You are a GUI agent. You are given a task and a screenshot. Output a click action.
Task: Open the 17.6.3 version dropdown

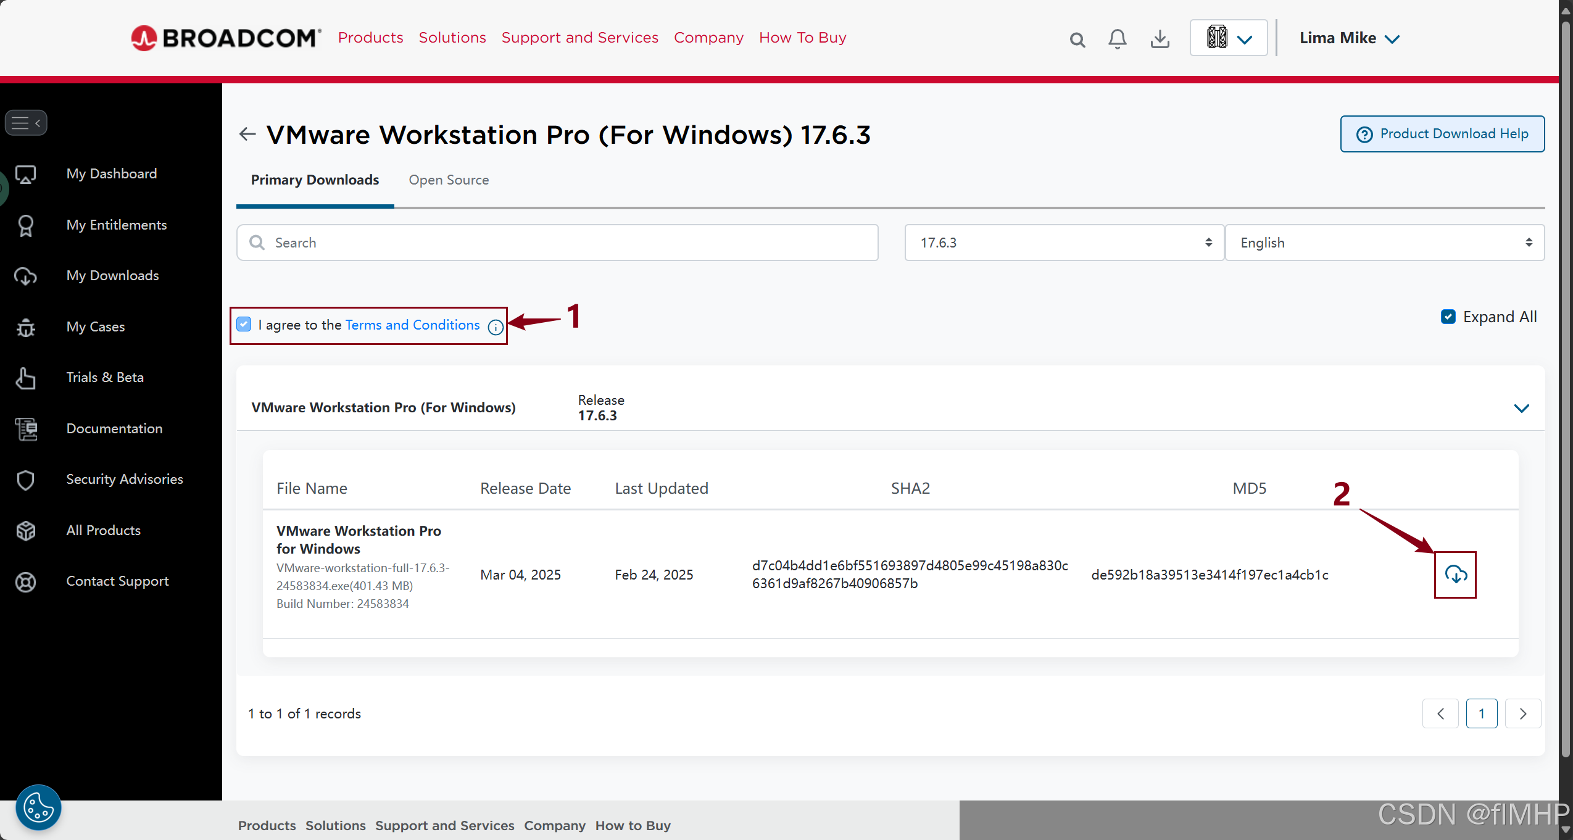pyautogui.click(x=1064, y=243)
